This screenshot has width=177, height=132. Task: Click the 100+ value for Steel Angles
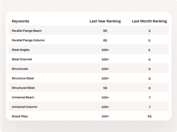(x=105, y=50)
